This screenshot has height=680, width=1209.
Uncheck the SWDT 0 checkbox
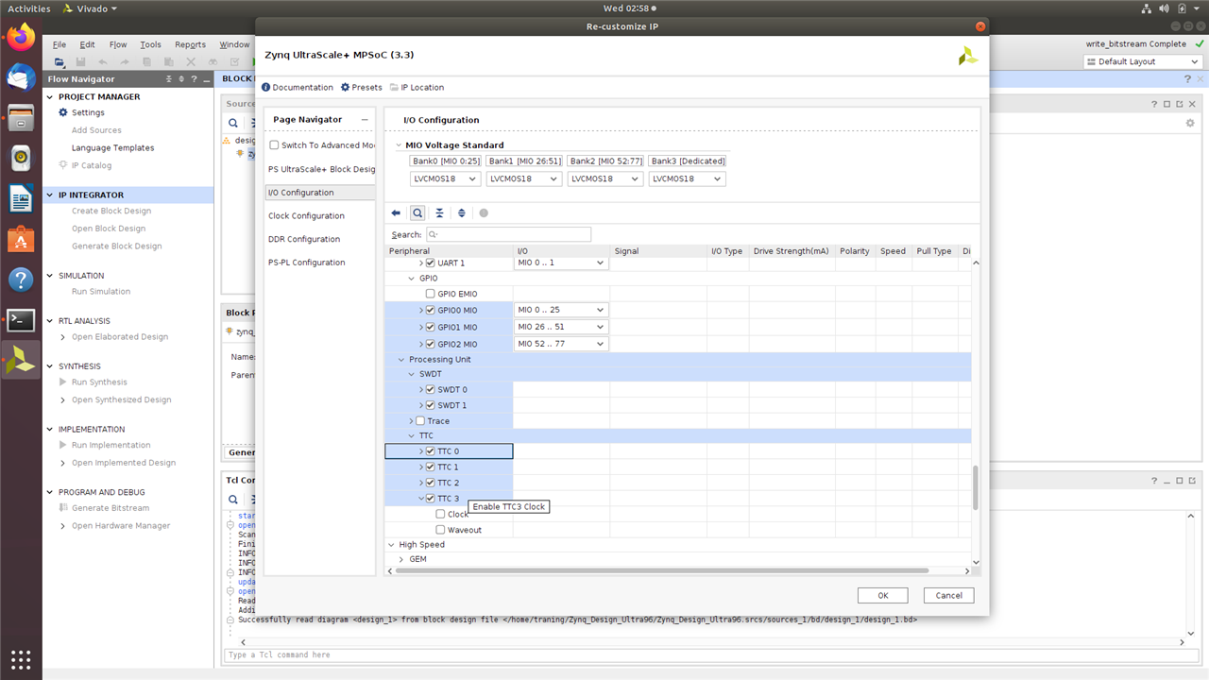[431, 389]
